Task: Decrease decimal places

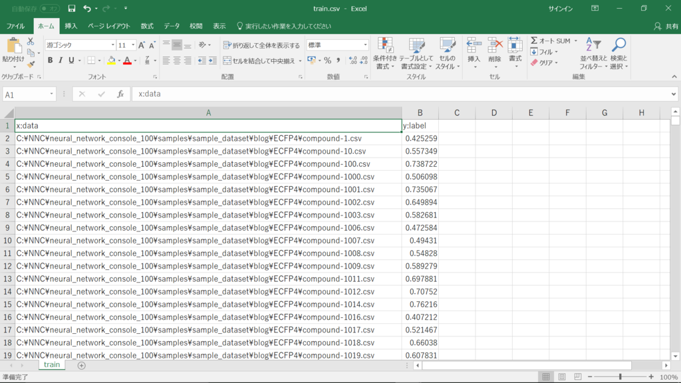Action: [x=364, y=61]
